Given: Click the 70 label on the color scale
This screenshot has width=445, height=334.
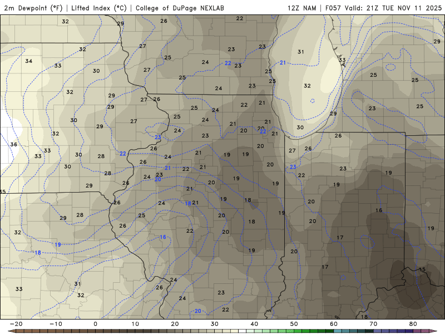Looking at the screenshot, I should coord(373,324).
